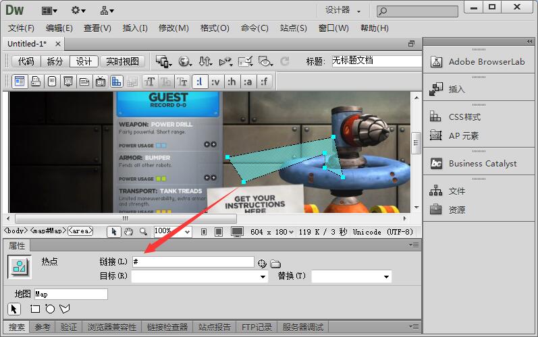538x337 pixels.
Task: Click the desktop size monitor icon
Action: coord(237,232)
